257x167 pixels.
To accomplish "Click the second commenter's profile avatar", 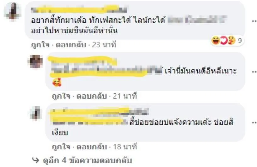I will pos(35,61).
